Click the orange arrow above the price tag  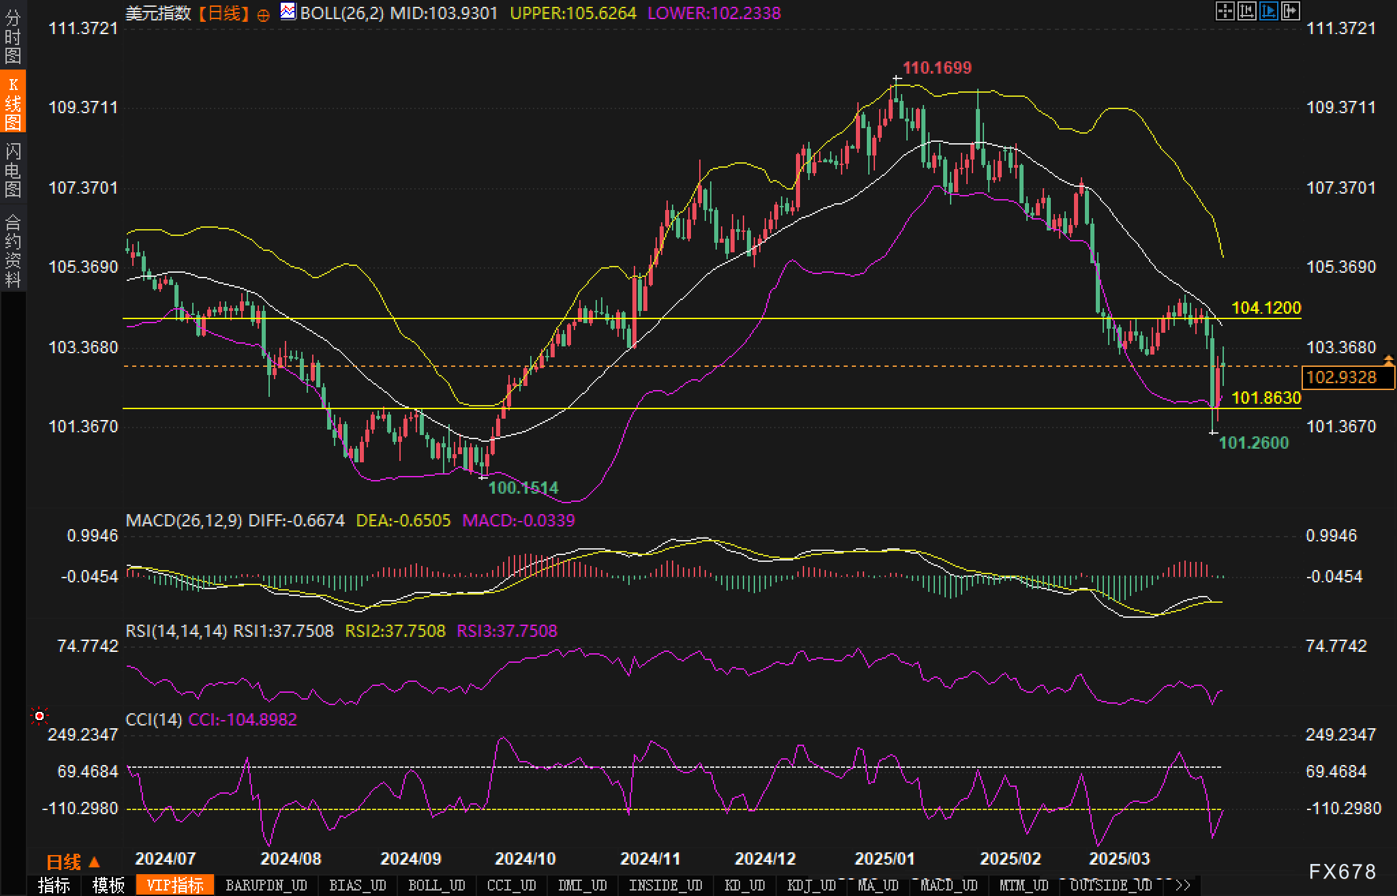[1388, 359]
